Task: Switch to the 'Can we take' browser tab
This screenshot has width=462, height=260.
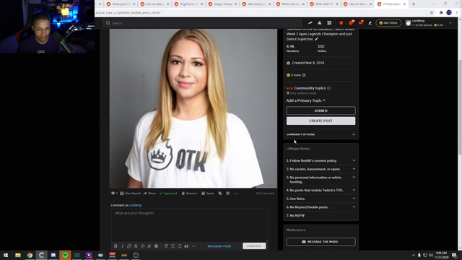Action: (x=154, y=4)
